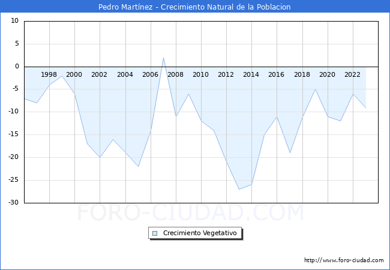Click the 'Crecimiento Vegetativo' legend label
The height and width of the screenshot is (270, 390).
(x=200, y=233)
